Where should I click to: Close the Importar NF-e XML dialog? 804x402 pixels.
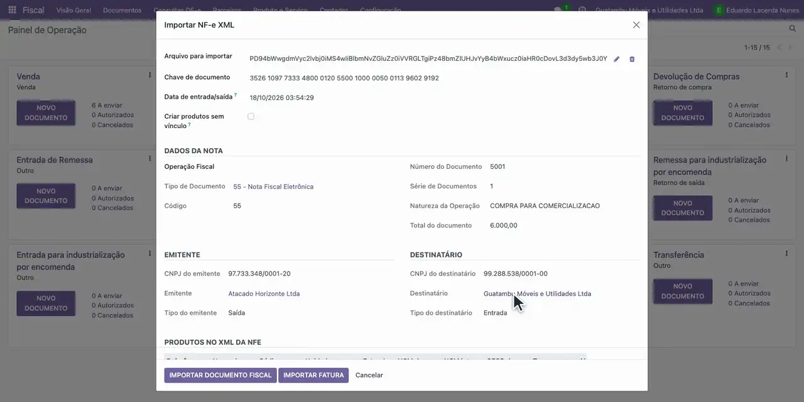coord(636,25)
